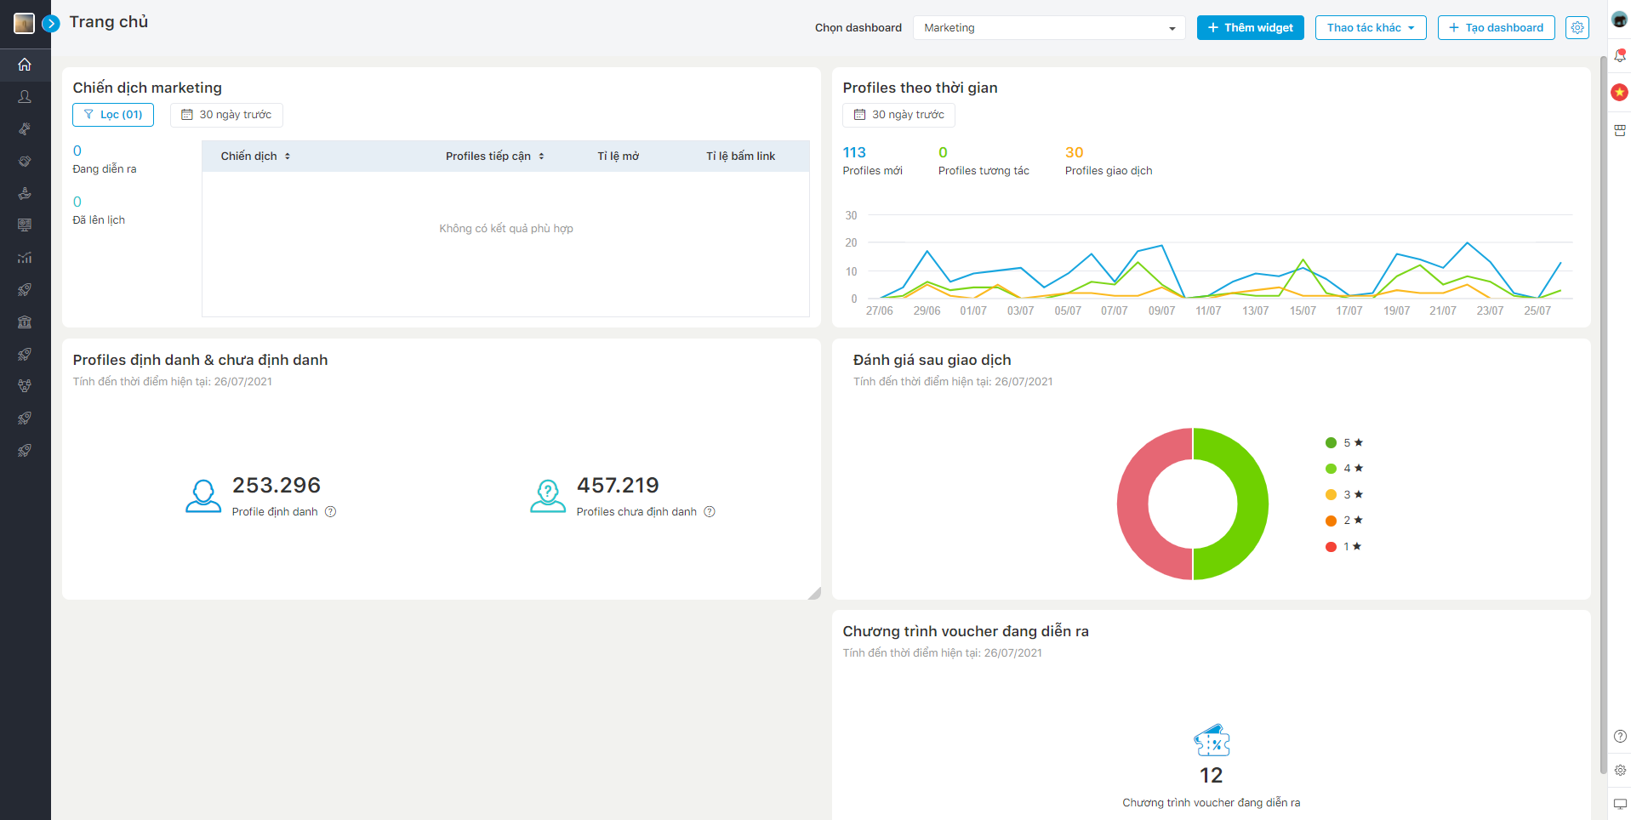Image resolution: width=1631 pixels, height=820 pixels.
Task: Click the 30 Profiles giao dịch value
Action: tap(1074, 153)
